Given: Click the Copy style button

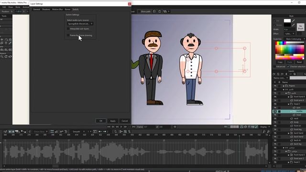Looking at the screenshot, I should [280, 62].
